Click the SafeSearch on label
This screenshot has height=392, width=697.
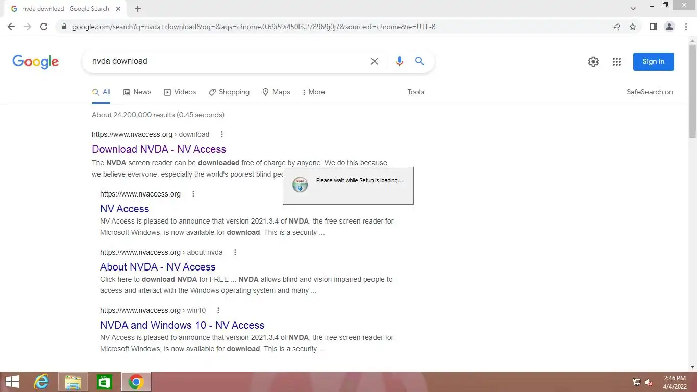tap(650, 92)
